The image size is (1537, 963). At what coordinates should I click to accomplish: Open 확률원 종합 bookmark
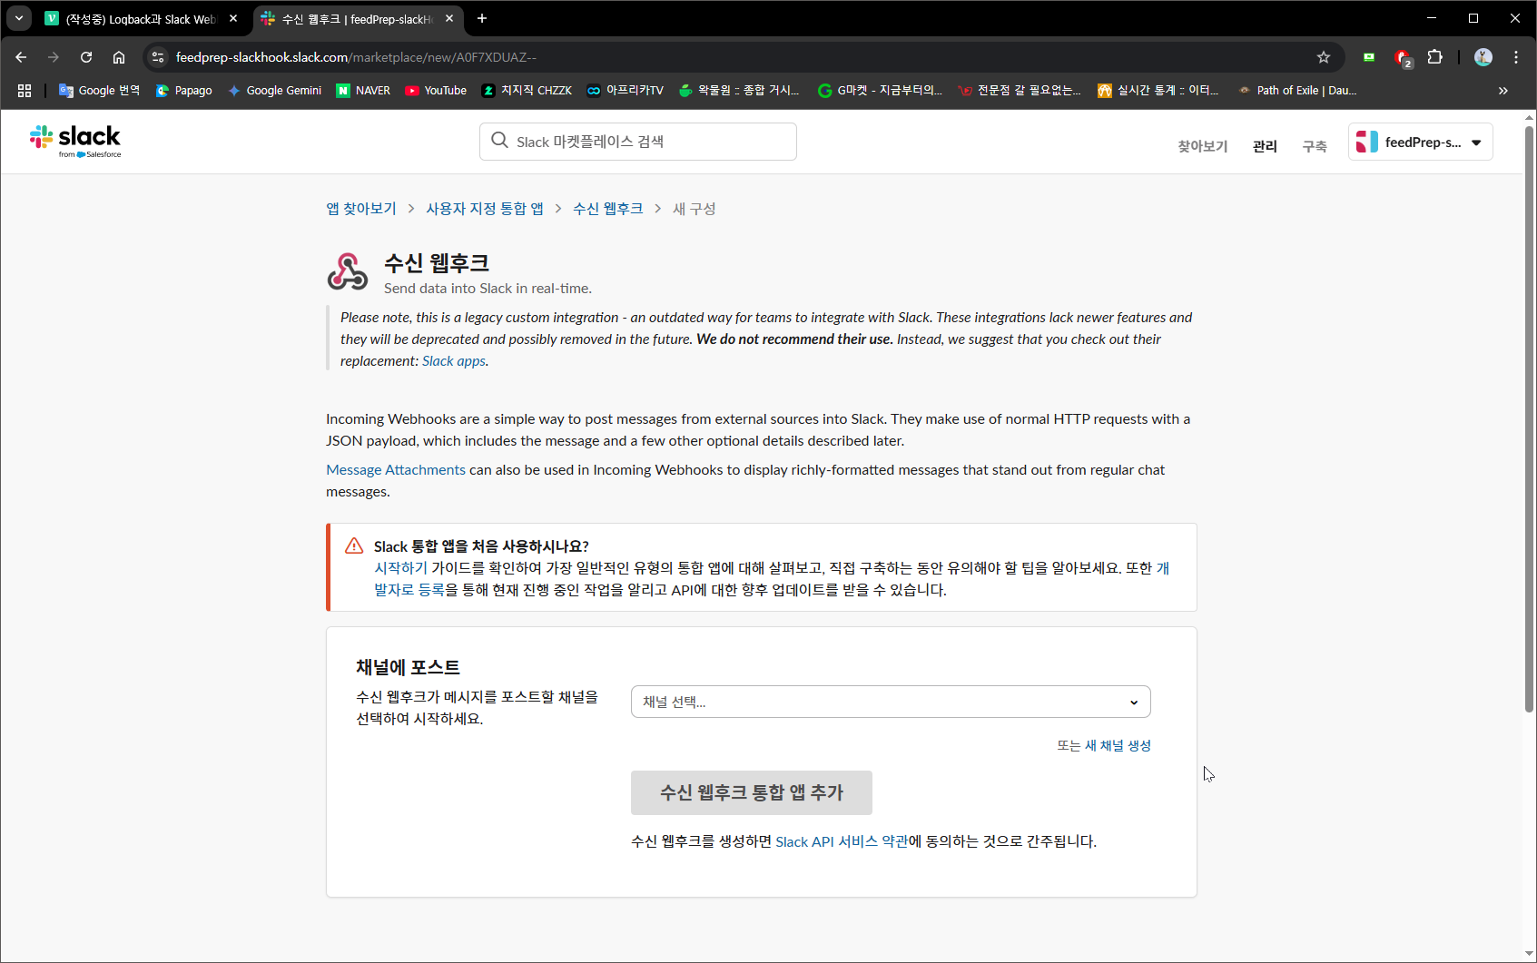(739, 91)
